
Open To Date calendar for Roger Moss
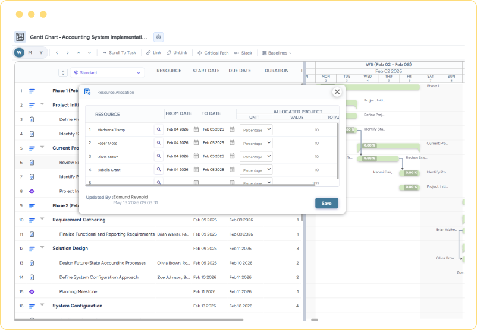pyautogui.click(x=232, y=142)
